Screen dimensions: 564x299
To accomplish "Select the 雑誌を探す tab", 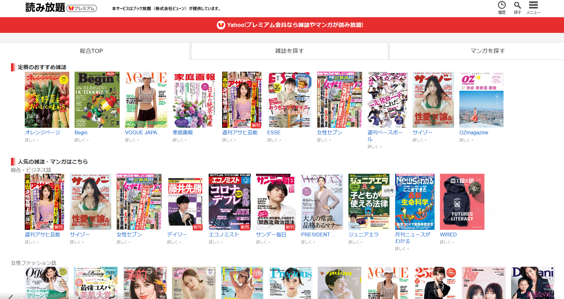I will coord(289,51).
